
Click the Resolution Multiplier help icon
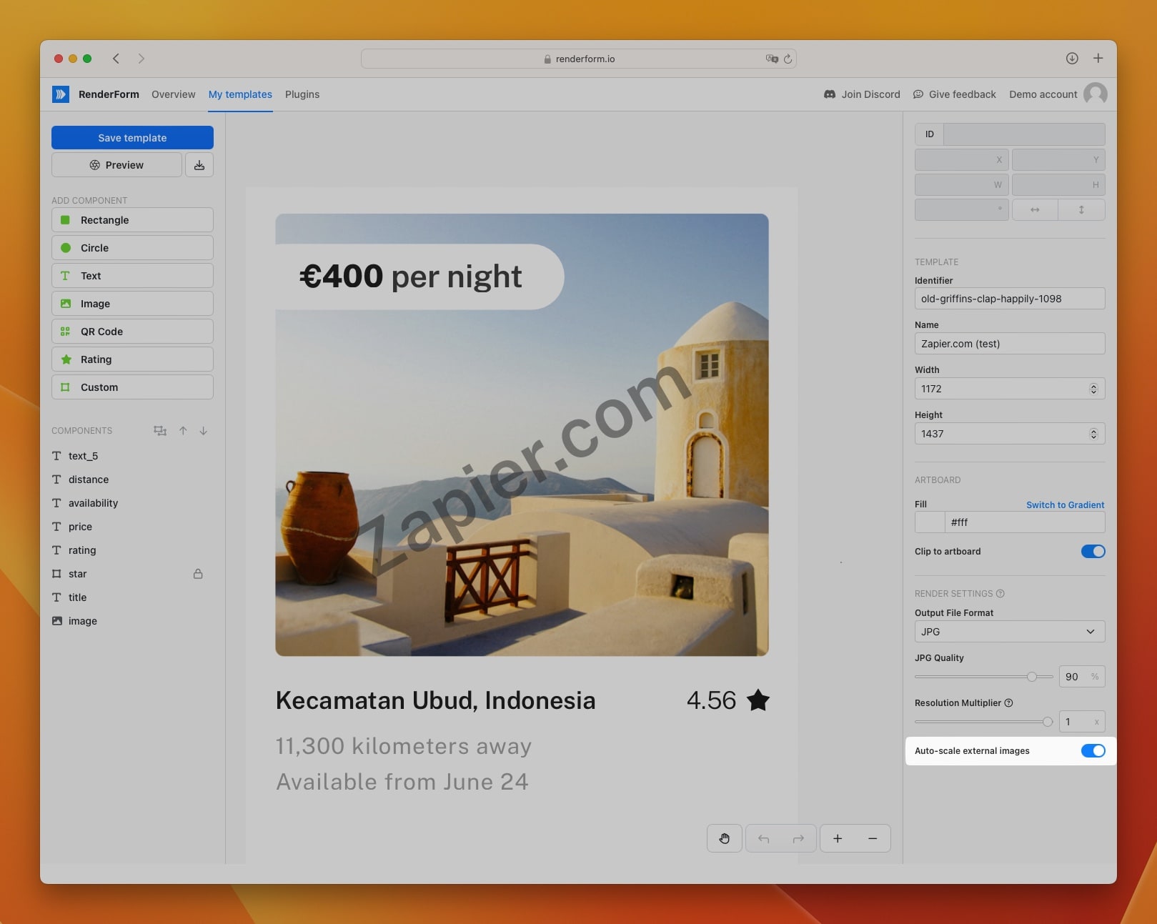click(1008, 702)
